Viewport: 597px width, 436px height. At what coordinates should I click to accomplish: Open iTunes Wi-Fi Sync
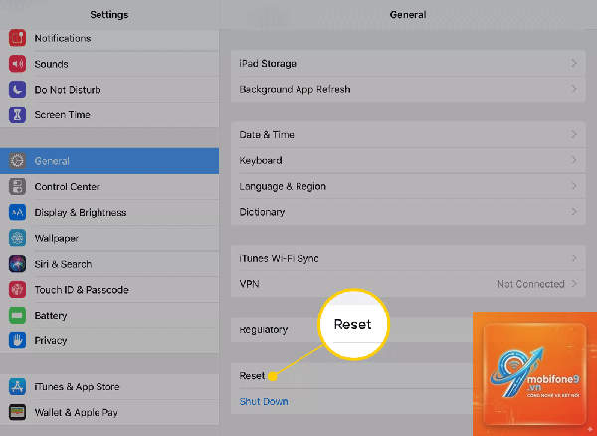click(x=408, y=258)
